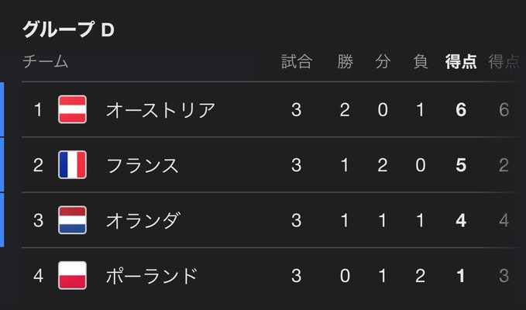Click the rank number 4
The height and width of the screenshot is (310, 526).
point(38,275)
